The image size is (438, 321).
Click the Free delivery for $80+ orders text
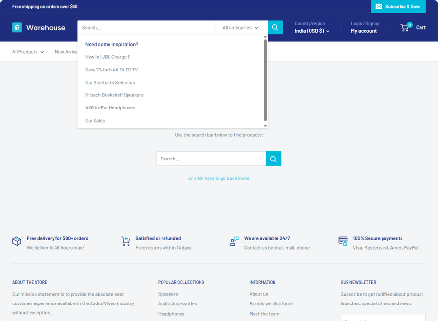tap(57, 238)
